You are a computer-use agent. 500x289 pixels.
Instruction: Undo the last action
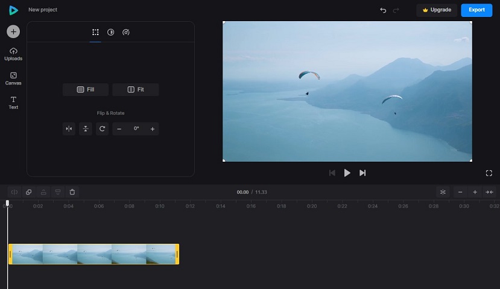pyautogui.click(x=383, y=10)
